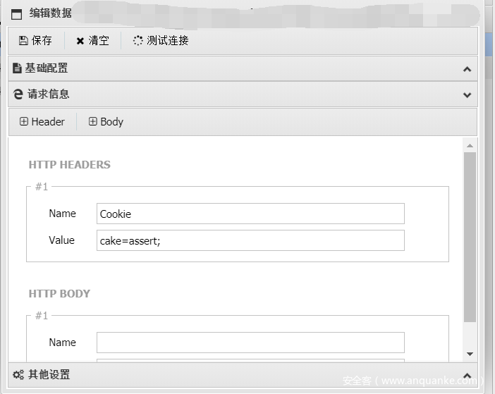Click the document icon beside 基础配置
This screenshot has width=495, height=394.
click(17, 68)
